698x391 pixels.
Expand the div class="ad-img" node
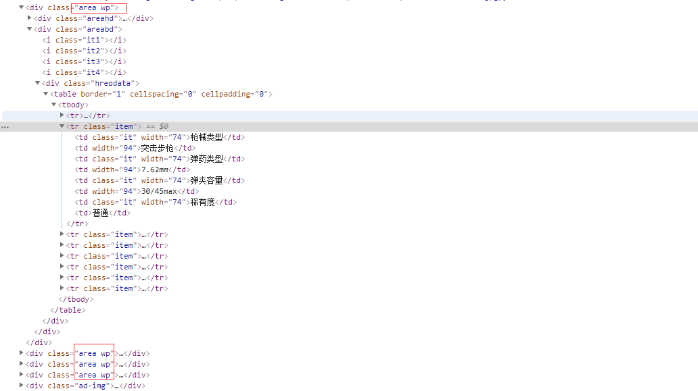pos(21,386)
